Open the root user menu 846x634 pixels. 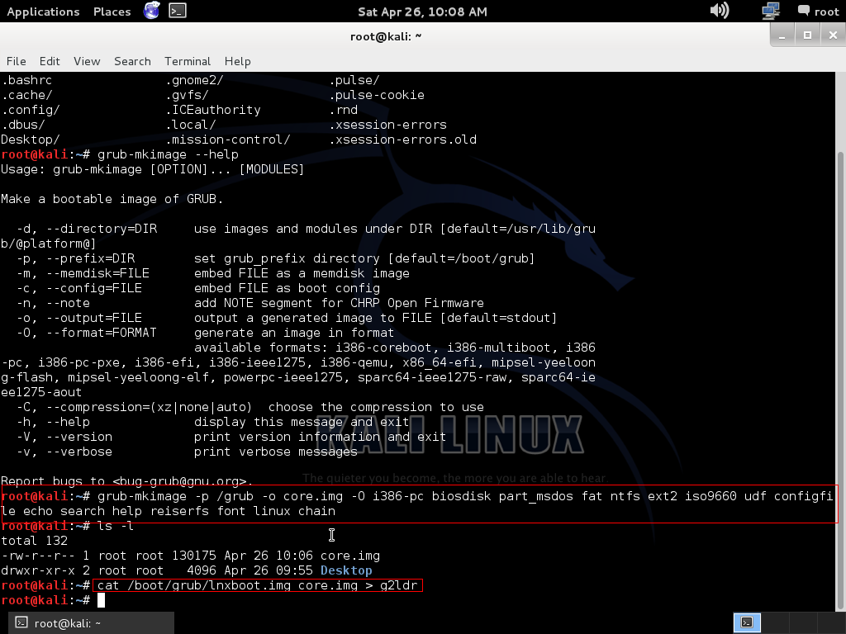[x=819, y=12]
